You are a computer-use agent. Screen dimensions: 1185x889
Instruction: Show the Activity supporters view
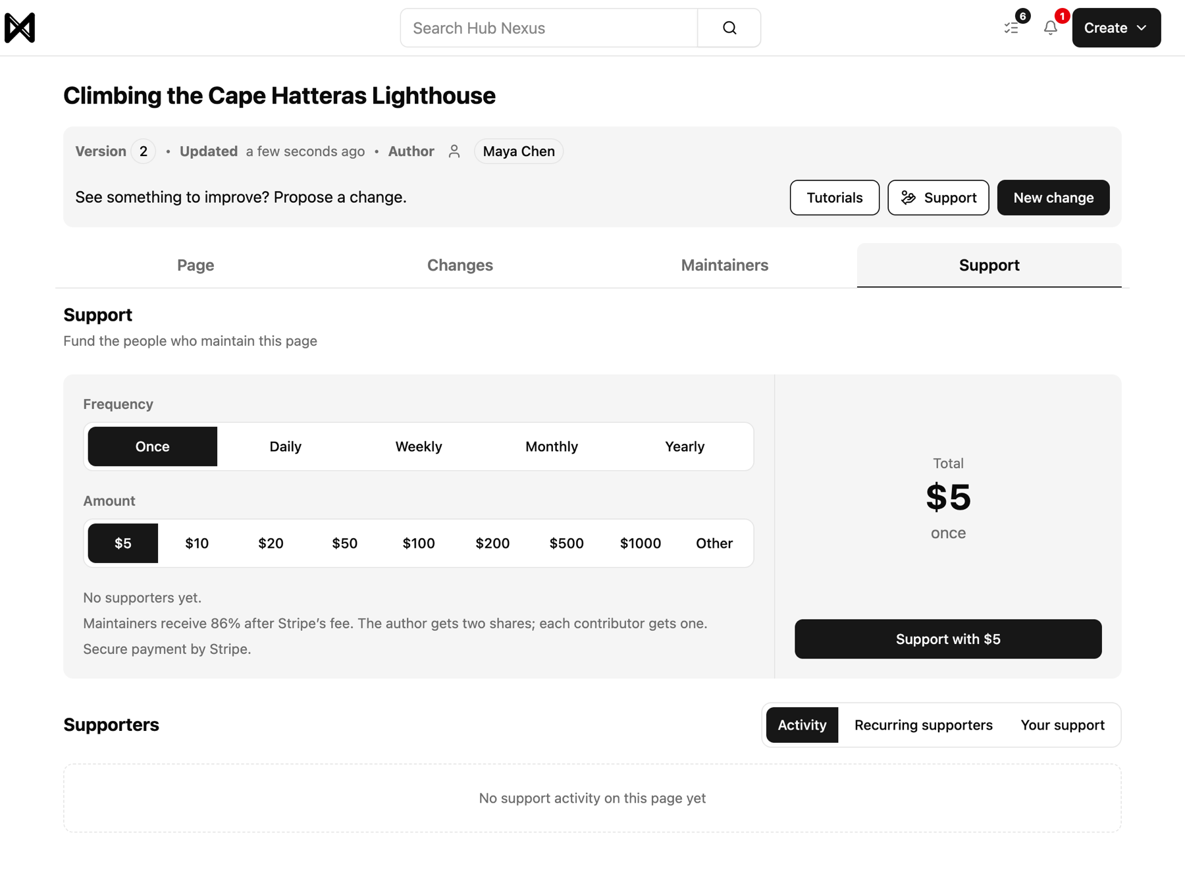[802, 725]
